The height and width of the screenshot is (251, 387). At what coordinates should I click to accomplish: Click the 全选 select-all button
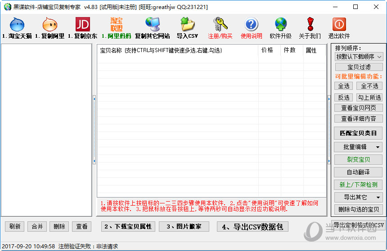343,86
